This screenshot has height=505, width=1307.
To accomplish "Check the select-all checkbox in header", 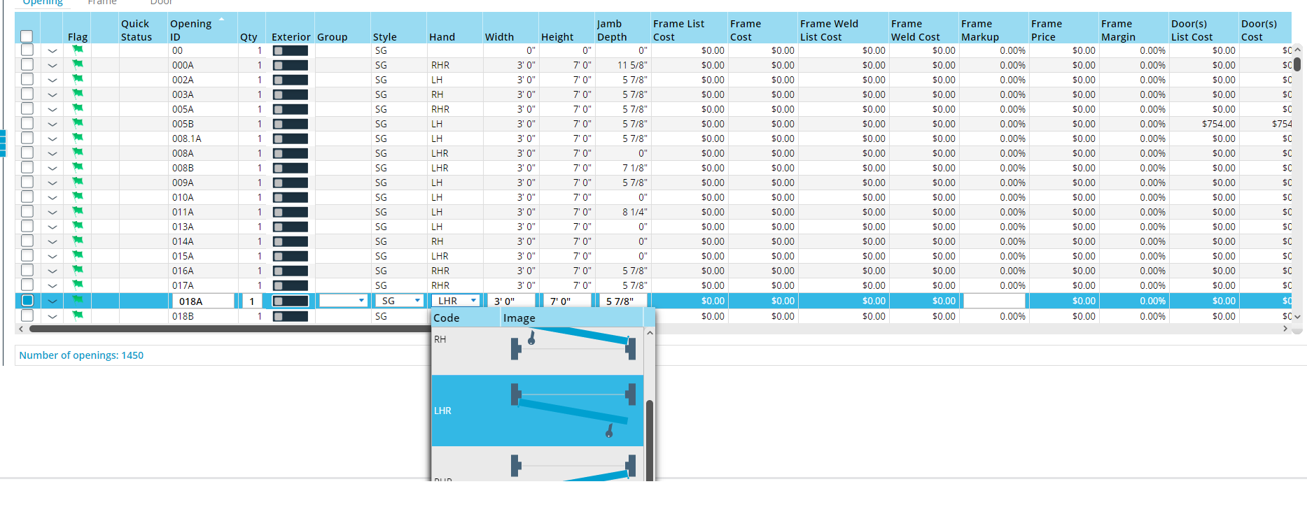I will tap(27, 36).
